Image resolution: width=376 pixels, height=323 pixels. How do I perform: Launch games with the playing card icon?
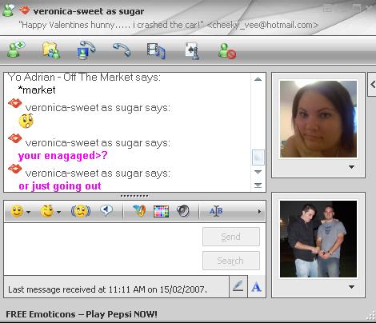click(192, 50)
